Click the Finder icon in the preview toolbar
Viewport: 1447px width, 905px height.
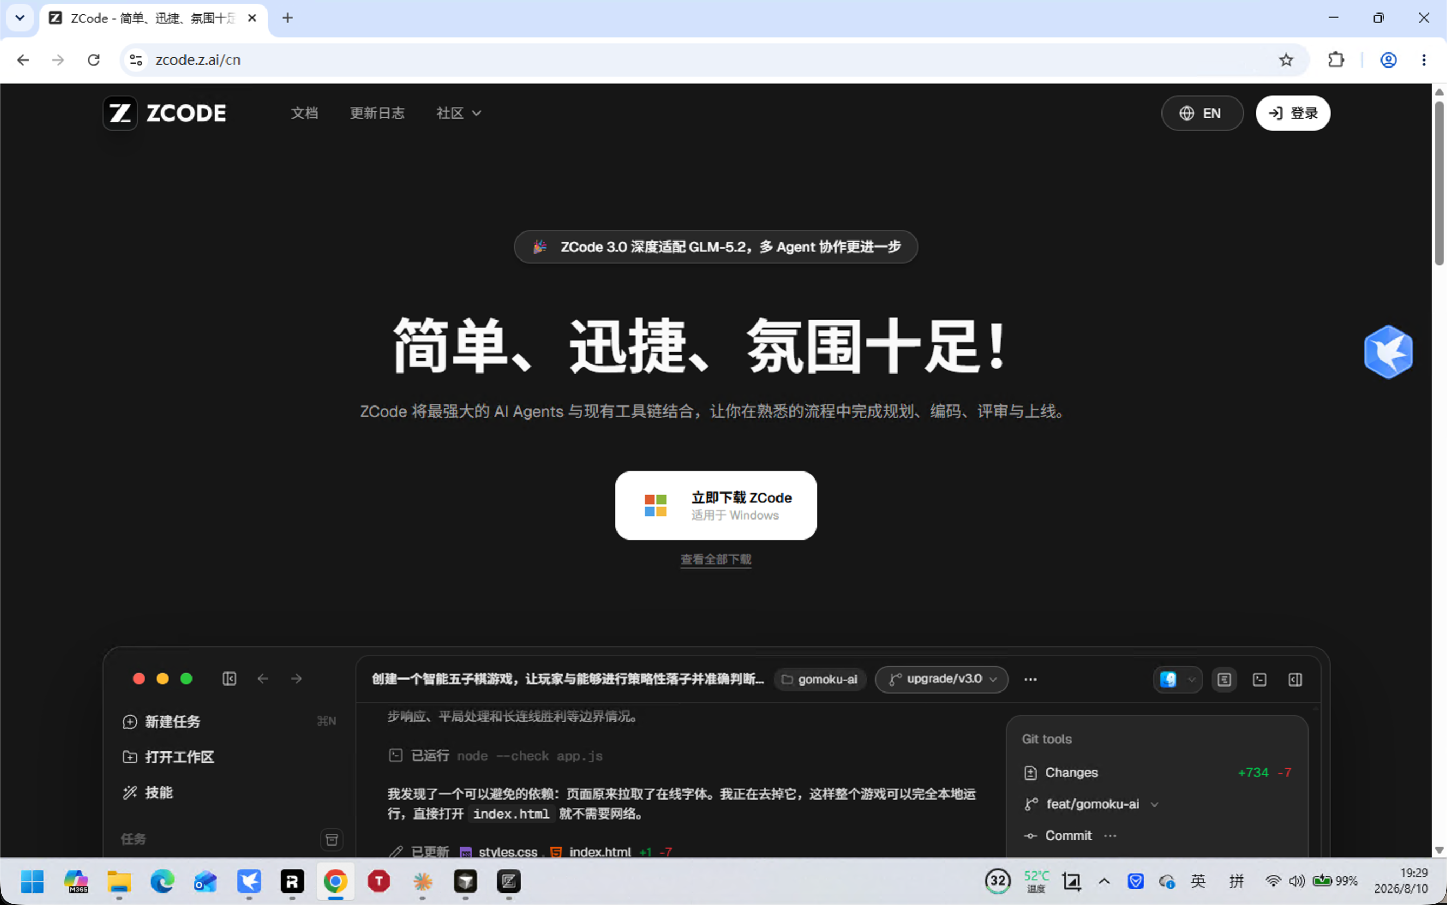(x=1168, y=680)
